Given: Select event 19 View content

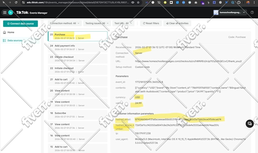Looking at the screenshot, I should [x=77, y=103].
